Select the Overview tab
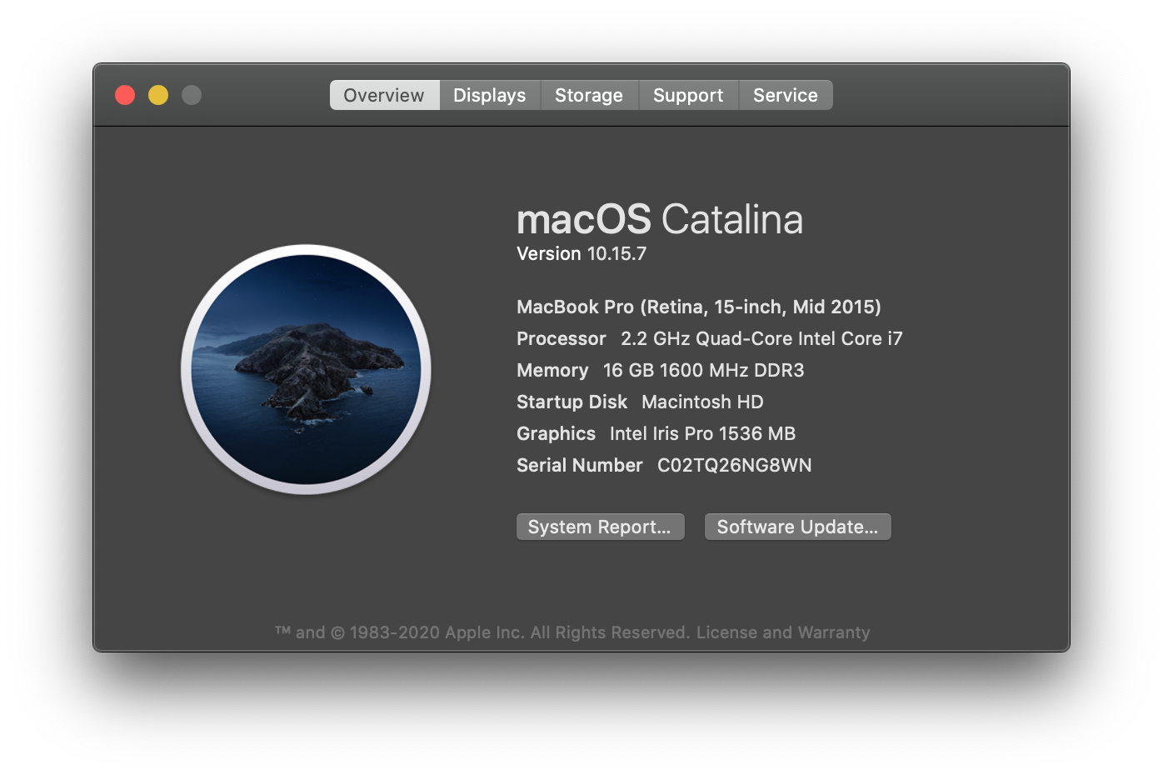This screenshot has width=1163, height=775. (384, 95)
